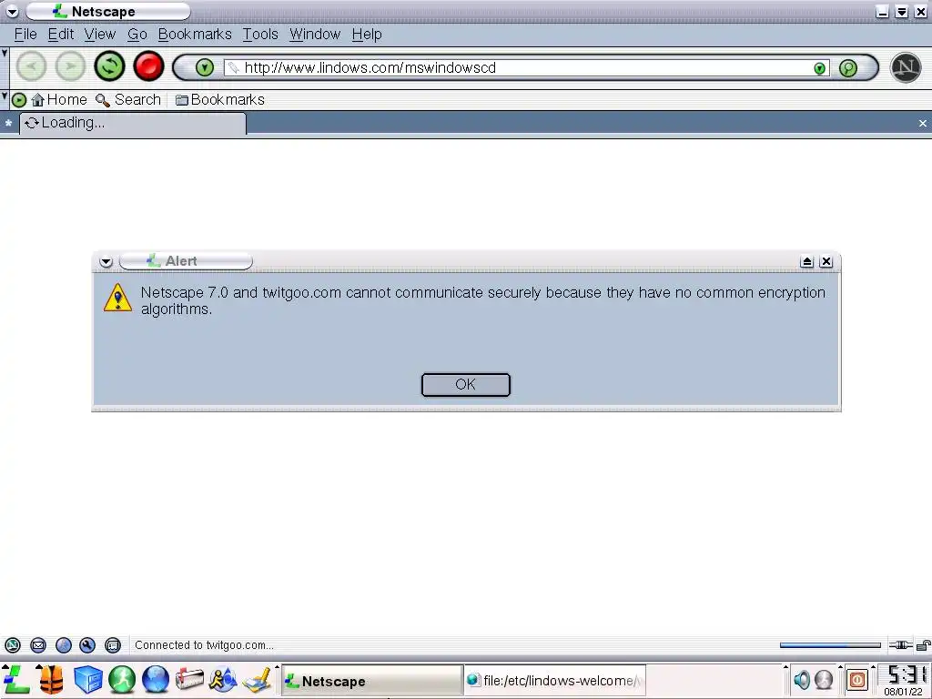The width and height of the screenshot is (932, 699).
Task: Open the Go menu
Action: click(x=137, y=35)
